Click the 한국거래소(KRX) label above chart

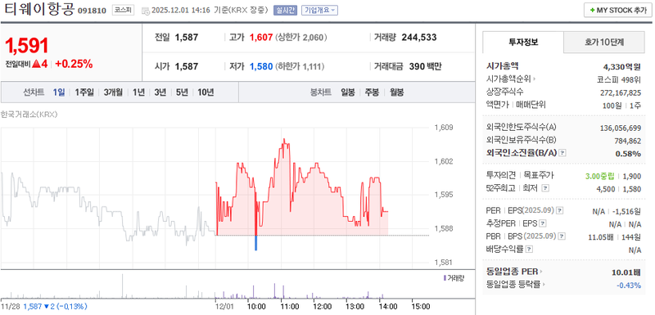click(29, 115)
